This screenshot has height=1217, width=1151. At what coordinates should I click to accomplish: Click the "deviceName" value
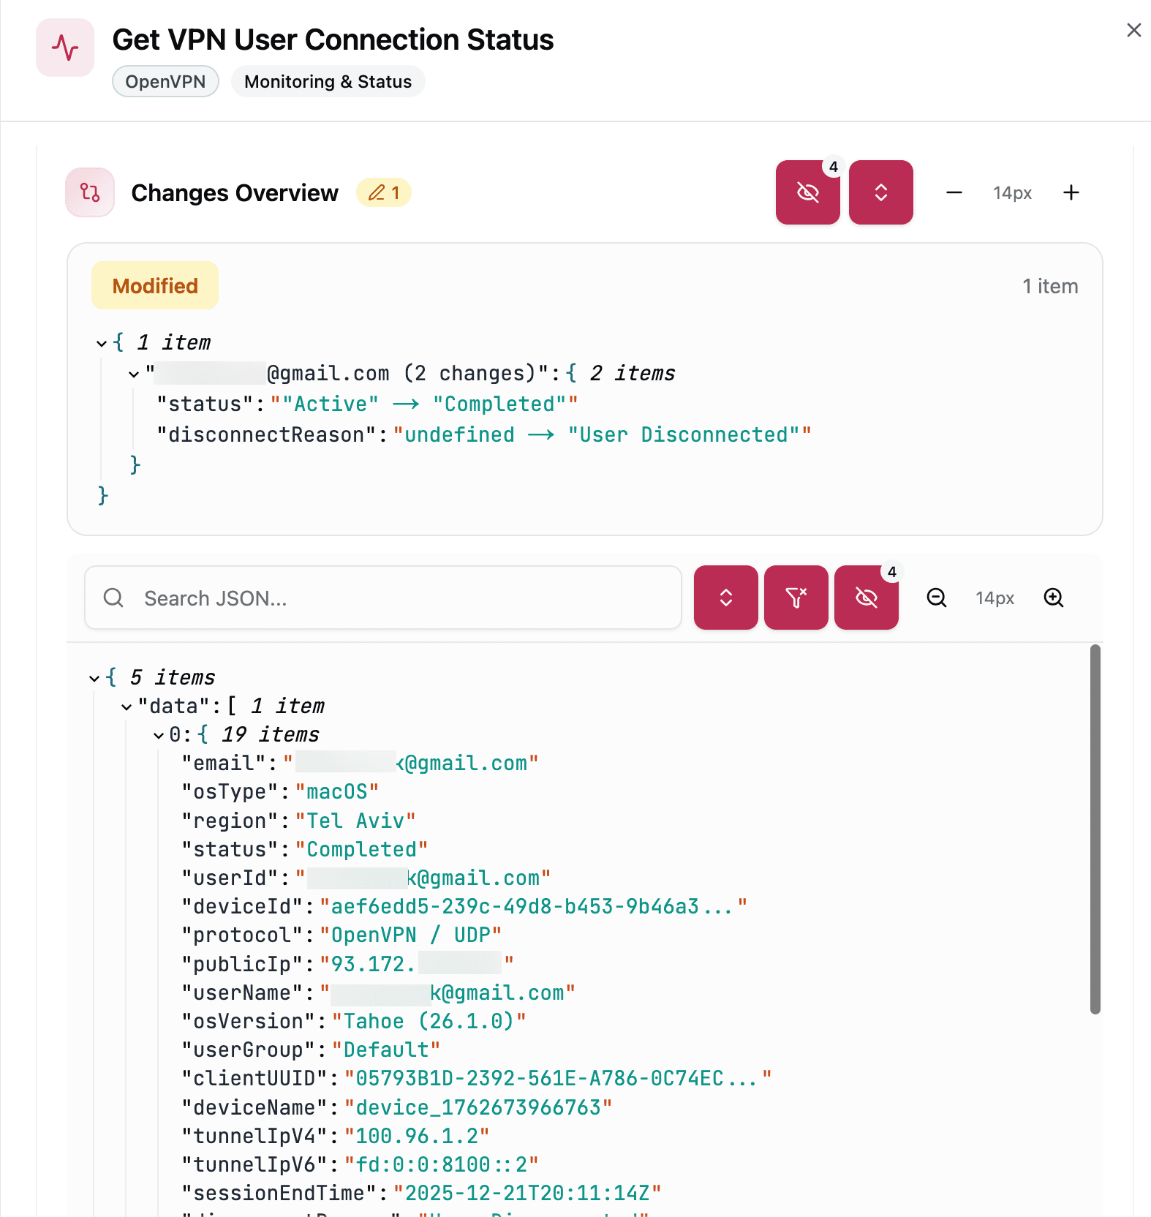[x=478, y=1107]
